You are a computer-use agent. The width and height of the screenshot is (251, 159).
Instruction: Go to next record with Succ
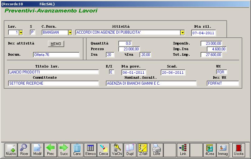tap(64, 150)
